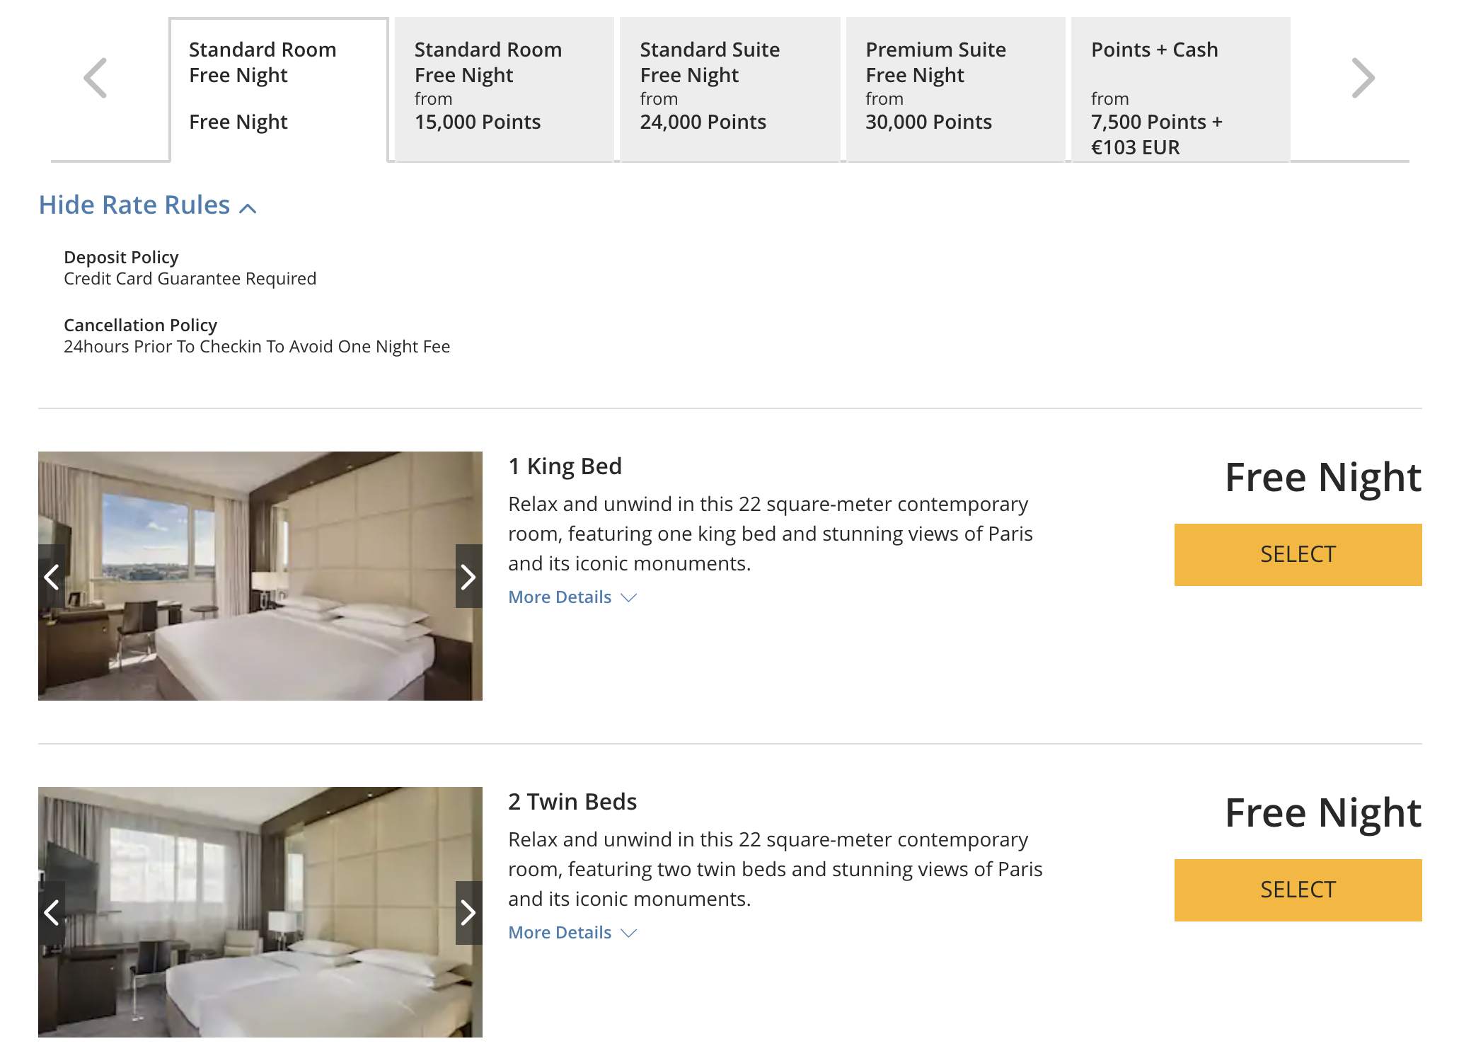Collapse rate rules with Hide Rate Rules
1459x1063 pixels.
147,205
